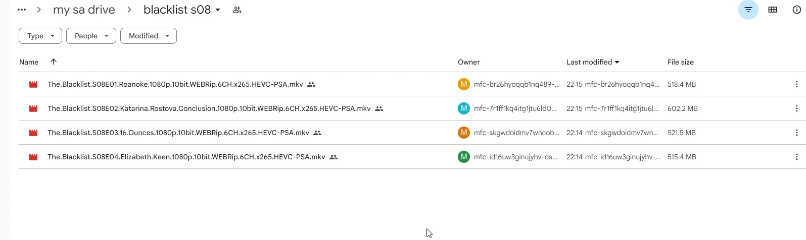Click the shared icon next to S08E01 Roanoke
The width and height of the screenshot is (806, 240).
click(311, 84)
